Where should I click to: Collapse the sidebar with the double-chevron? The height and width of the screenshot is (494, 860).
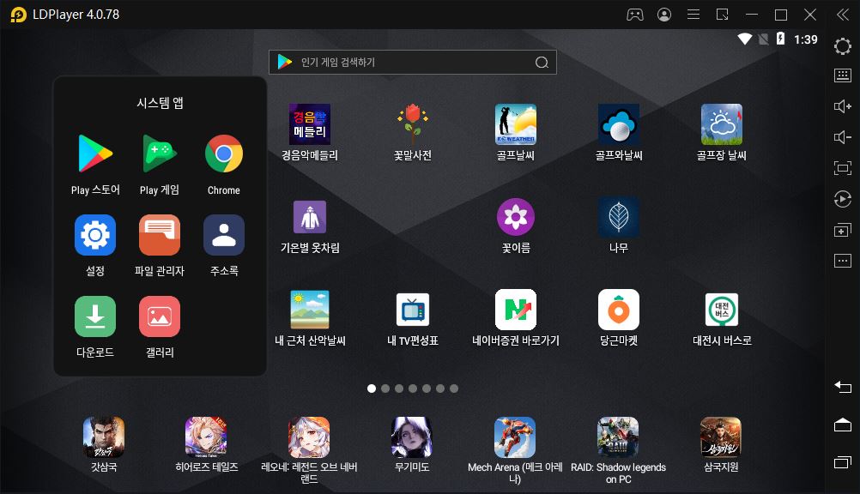(841, 15)
